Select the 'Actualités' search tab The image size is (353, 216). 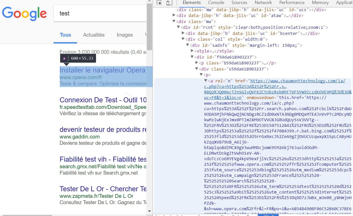(x=94, y=35)
